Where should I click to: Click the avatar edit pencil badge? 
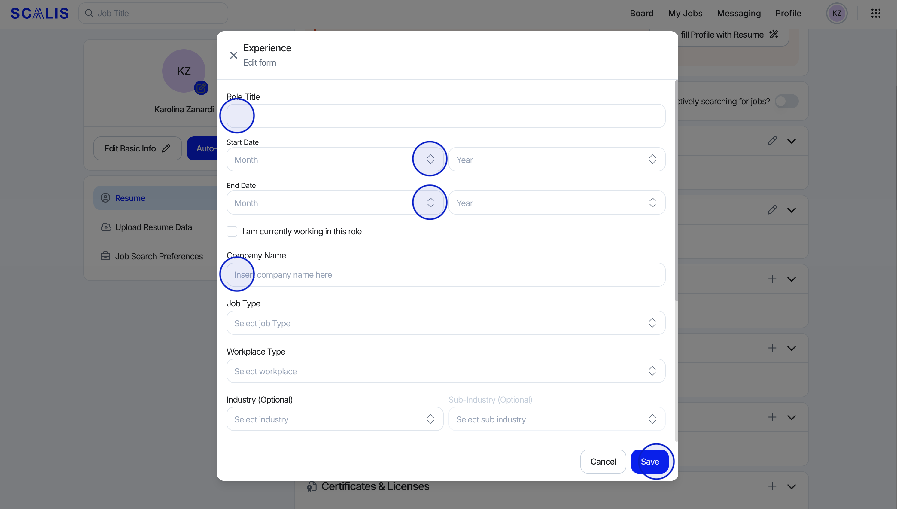click(201, 88)
